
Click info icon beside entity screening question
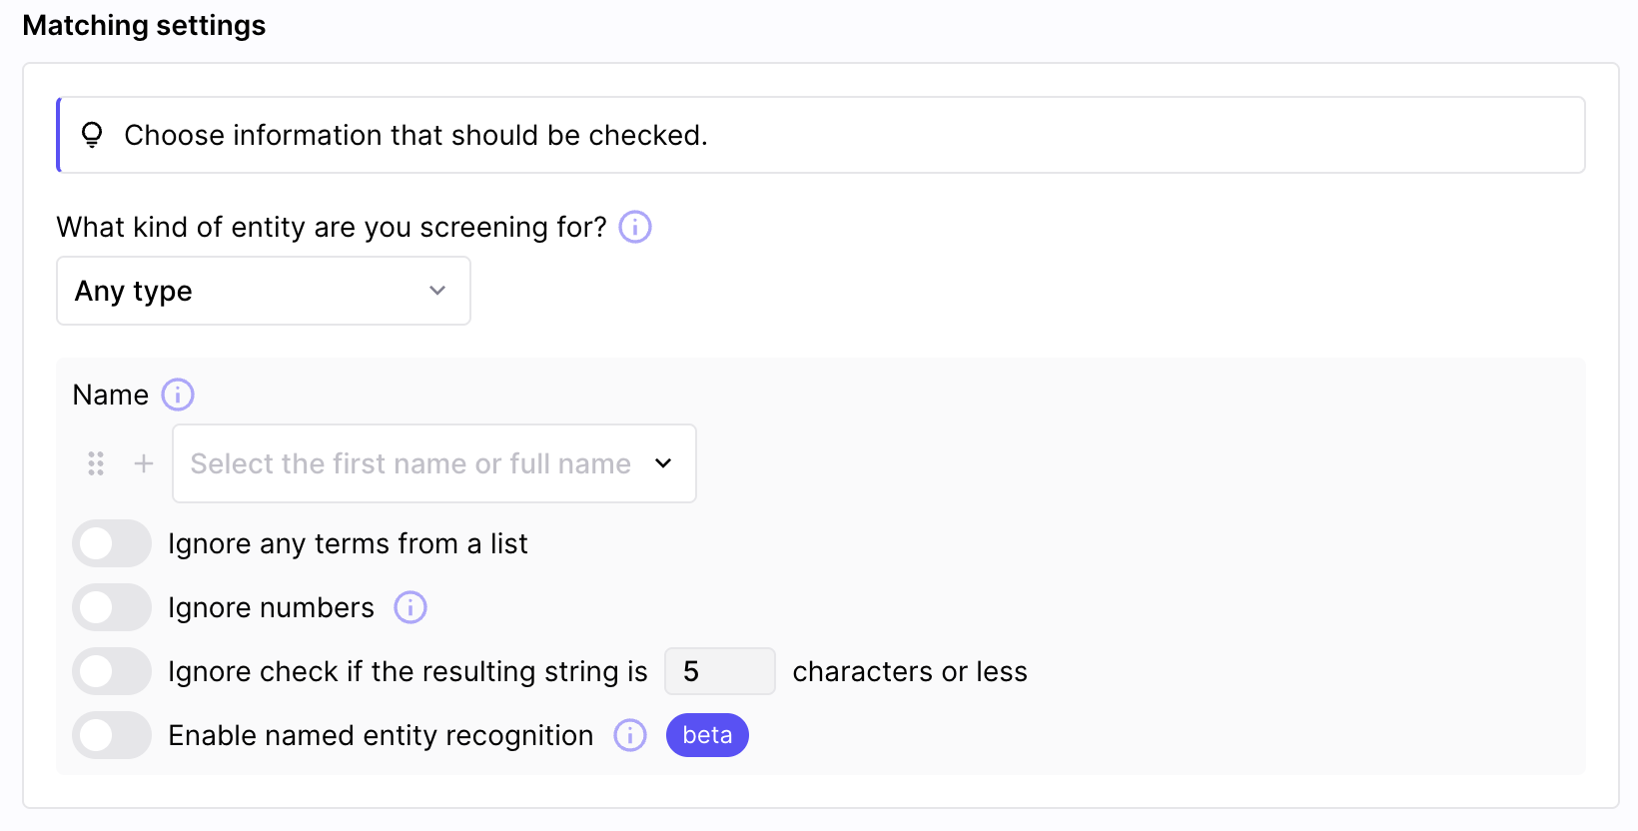635,227
